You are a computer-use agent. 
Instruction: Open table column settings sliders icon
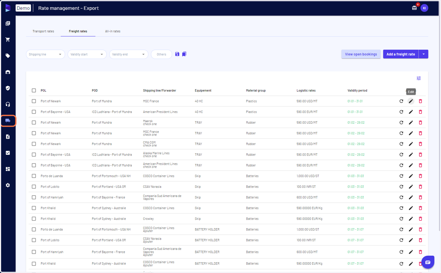pos(419,78)
